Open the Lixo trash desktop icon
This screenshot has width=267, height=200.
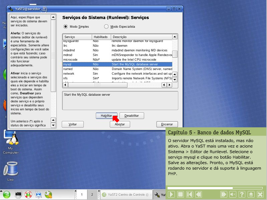coord(10,171)
